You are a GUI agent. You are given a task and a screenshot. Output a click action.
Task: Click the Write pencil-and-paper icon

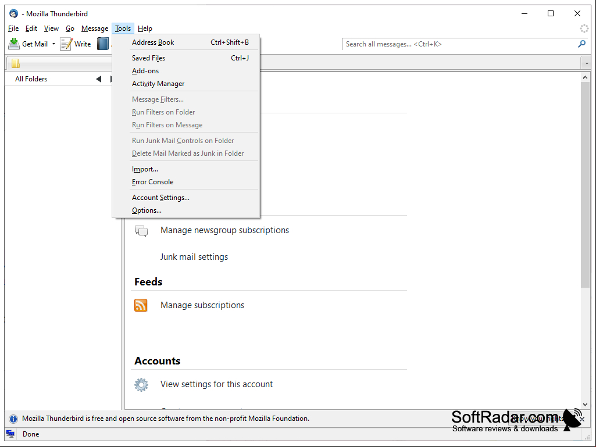[66, 44]
